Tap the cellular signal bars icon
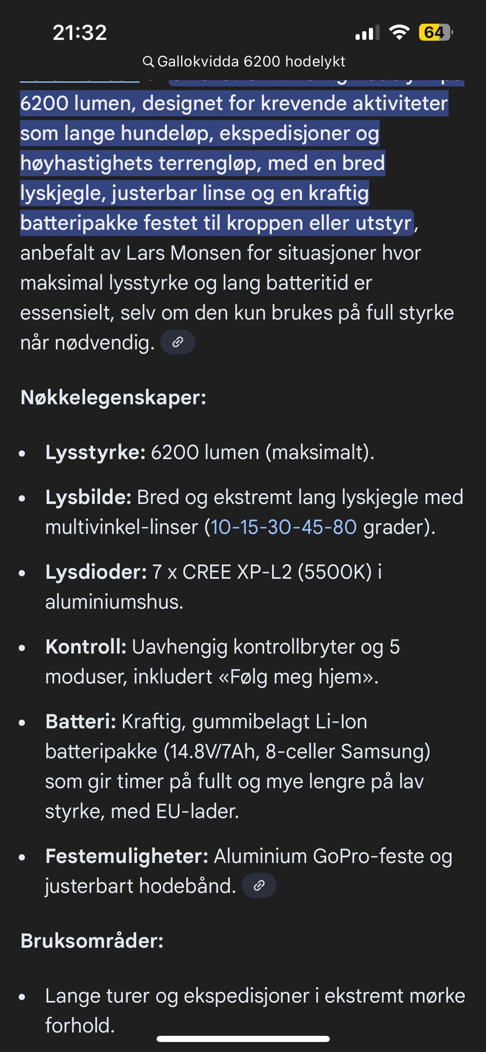The height and width of the screenshot is (1052, 486). [367, 33]
